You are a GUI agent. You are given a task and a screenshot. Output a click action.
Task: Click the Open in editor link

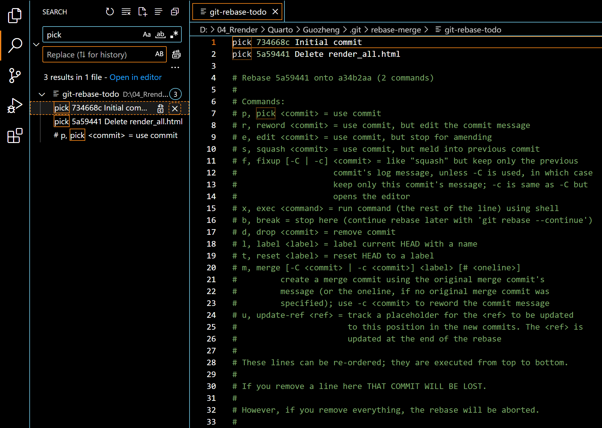point(136,77)
